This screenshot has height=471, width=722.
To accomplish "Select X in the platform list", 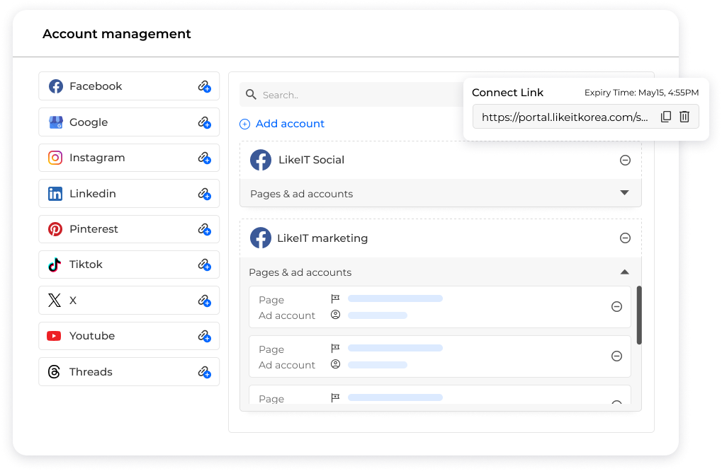I will 129,301.
